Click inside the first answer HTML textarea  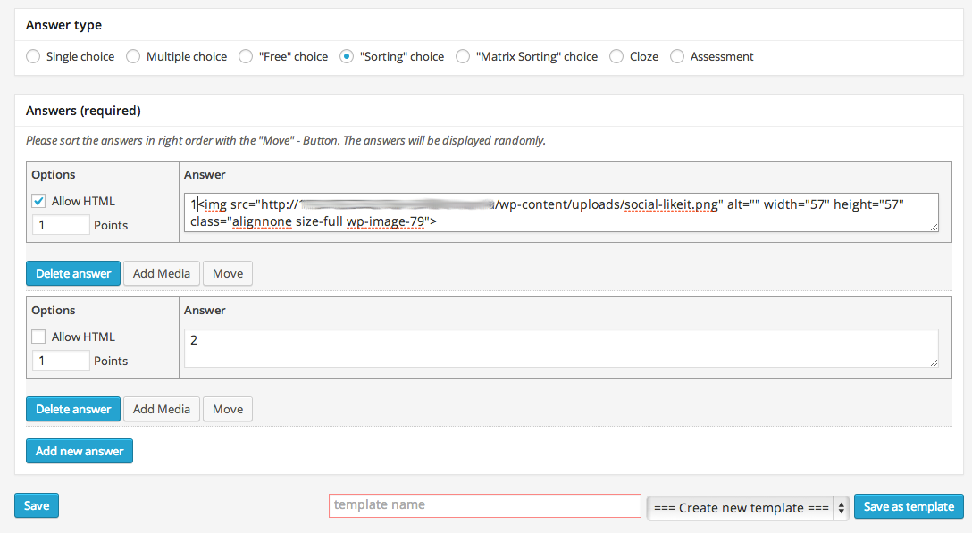[x=561, y=212]
